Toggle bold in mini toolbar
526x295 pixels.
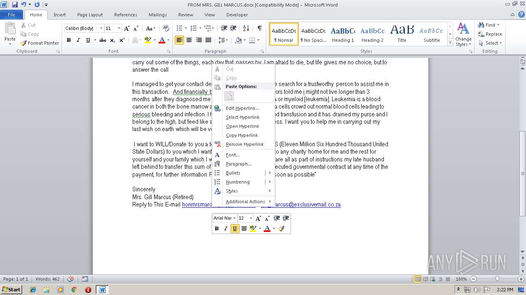[x=217, y=229]
